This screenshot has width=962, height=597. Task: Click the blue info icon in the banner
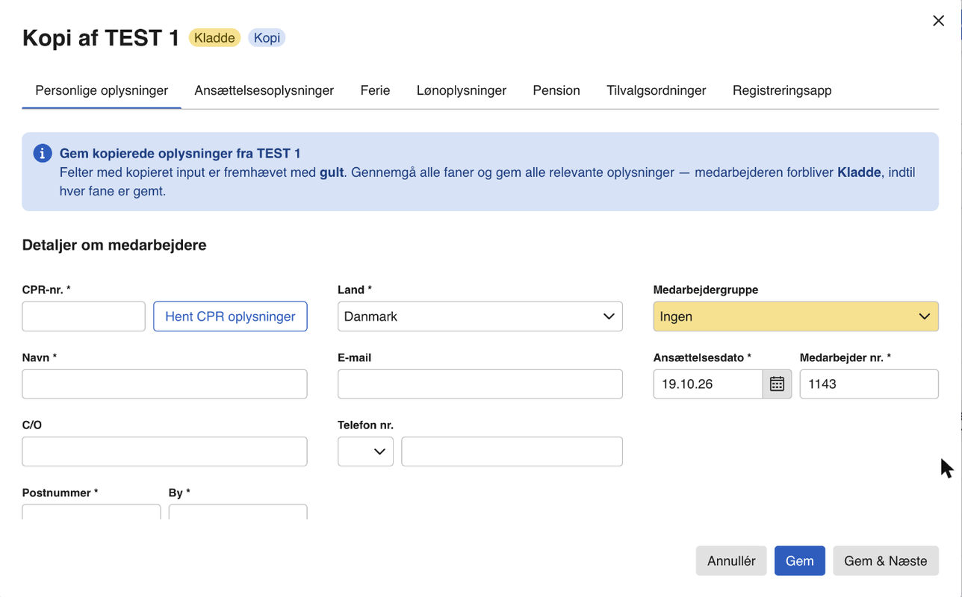click(x=43, y=154)
